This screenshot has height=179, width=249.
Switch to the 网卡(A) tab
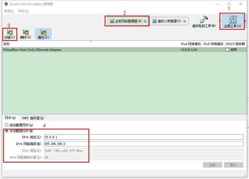click(10, 118)
